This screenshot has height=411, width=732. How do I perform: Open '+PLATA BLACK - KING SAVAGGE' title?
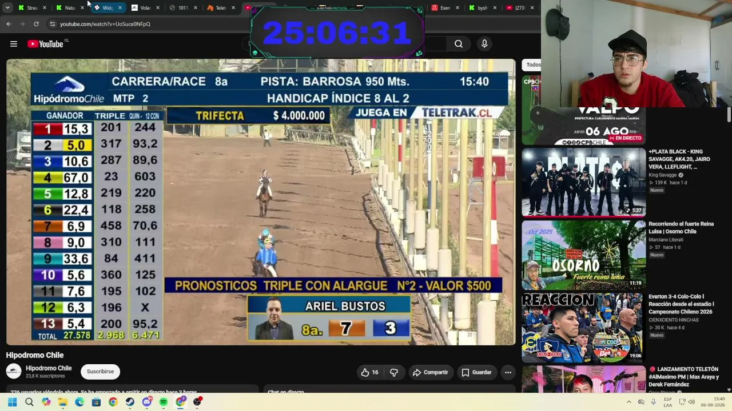click(679, 159)
